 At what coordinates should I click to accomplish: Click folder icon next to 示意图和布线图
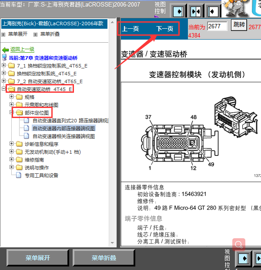tap(19, 105)
